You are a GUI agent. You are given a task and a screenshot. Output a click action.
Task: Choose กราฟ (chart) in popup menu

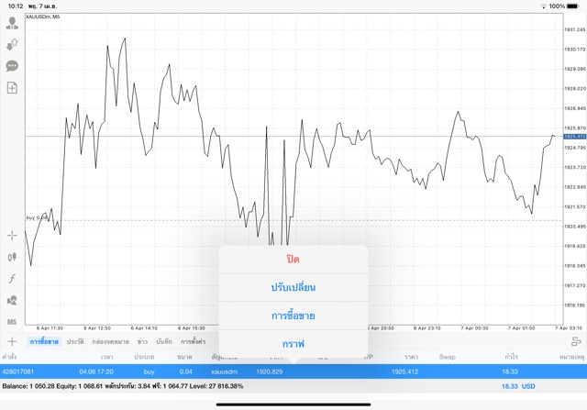point(293,344)
